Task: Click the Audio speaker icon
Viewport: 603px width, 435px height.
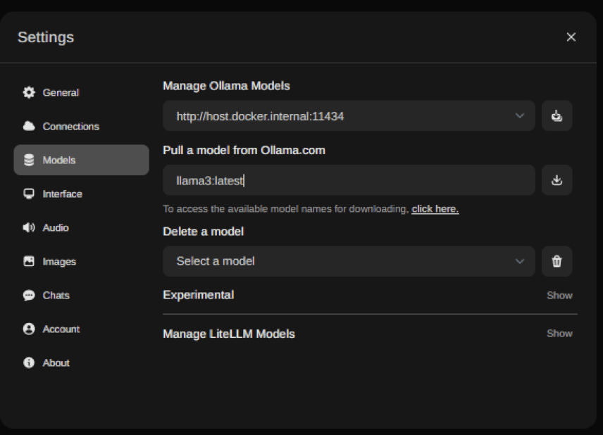Action: click(x=29, y=227)
